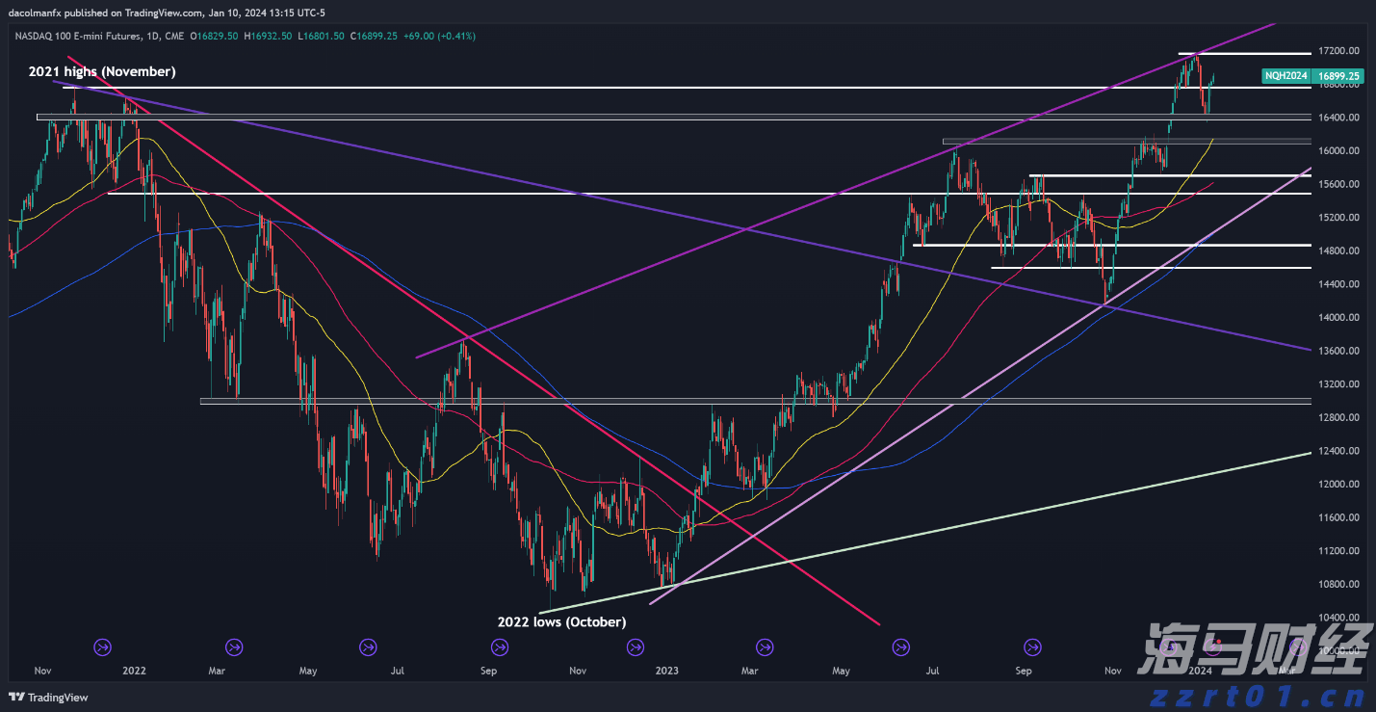Click the 12000.00 price axis label

pos(1338,485)
